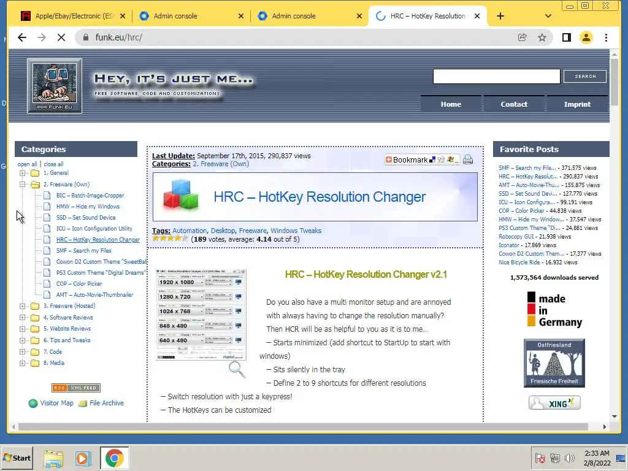Click the HRC colored cubes icon
The width and height of the screenshot is (628, 471).
181,195
